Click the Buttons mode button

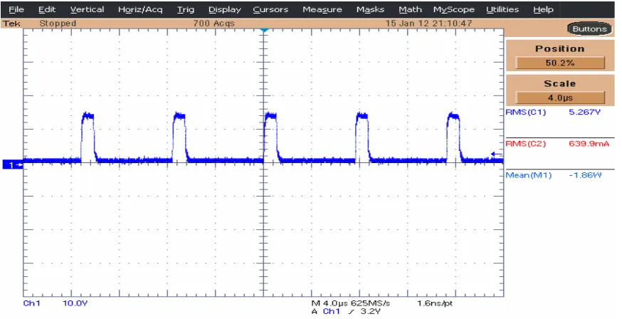[589, 29]
